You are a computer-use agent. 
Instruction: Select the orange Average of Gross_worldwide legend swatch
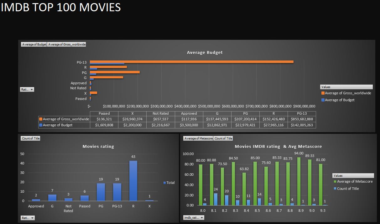pos(323,93)
